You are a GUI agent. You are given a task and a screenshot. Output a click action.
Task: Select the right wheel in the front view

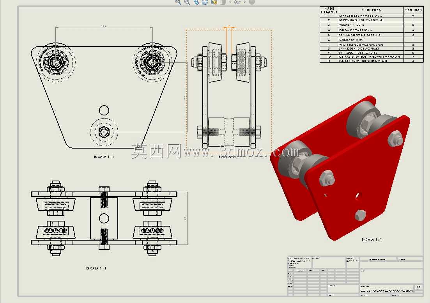[152, 62]
